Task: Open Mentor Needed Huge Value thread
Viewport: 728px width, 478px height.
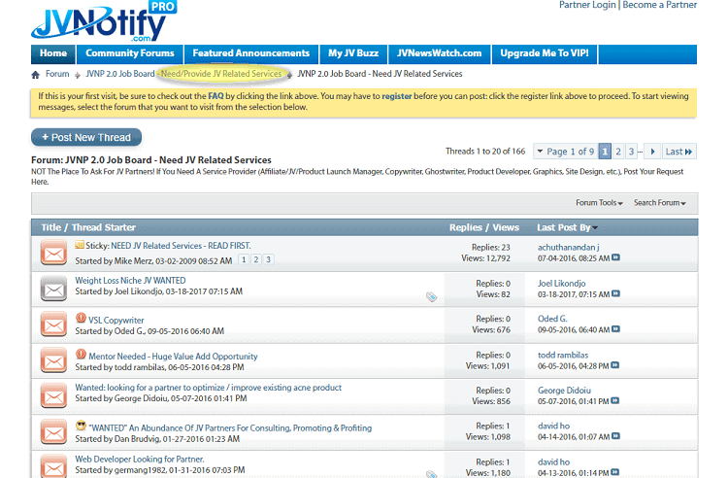Action: pyautogui.click(x=173, y=357)
